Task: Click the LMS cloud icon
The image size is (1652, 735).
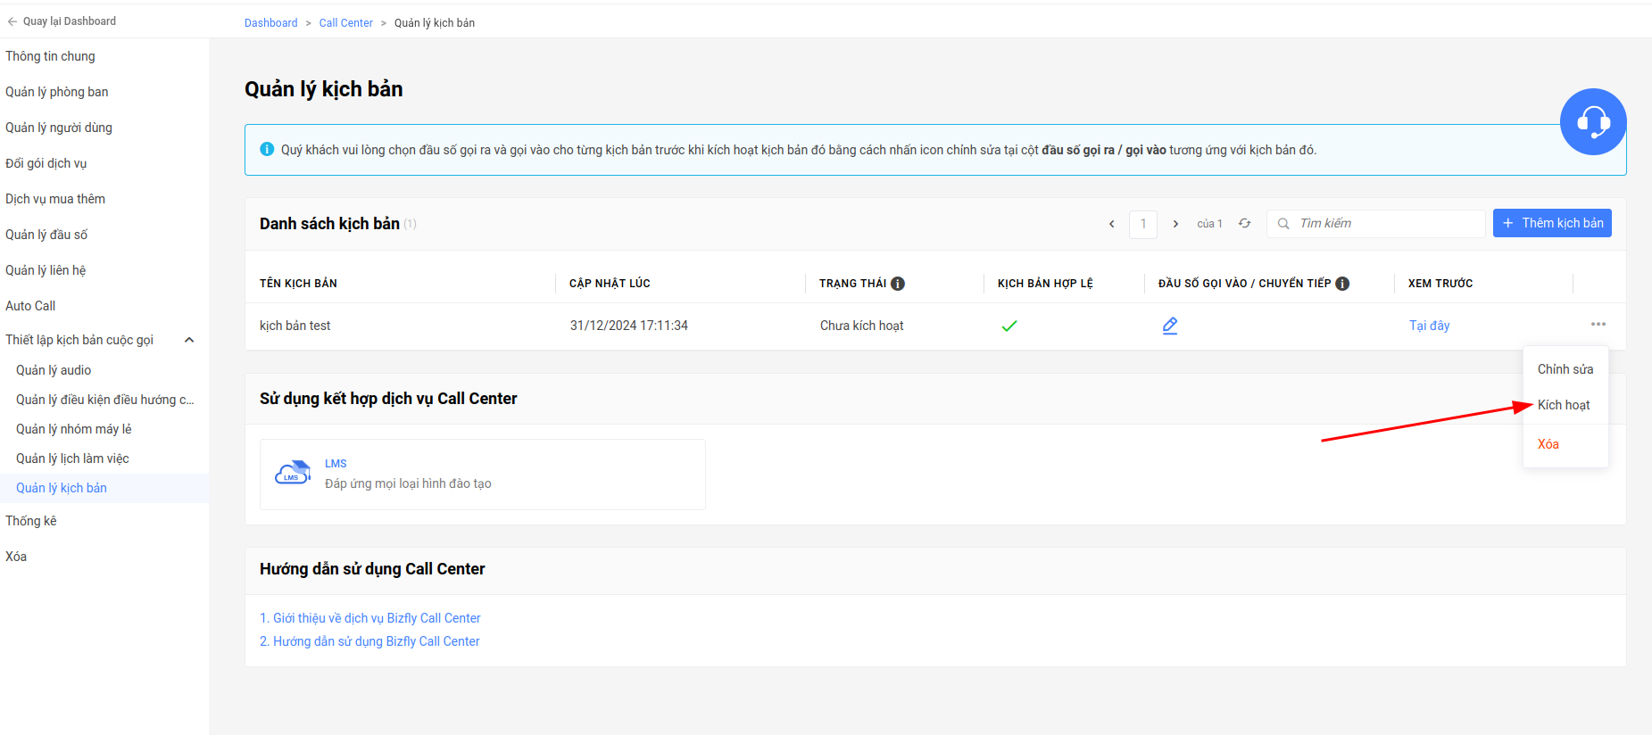Action: tap(292, 473)
